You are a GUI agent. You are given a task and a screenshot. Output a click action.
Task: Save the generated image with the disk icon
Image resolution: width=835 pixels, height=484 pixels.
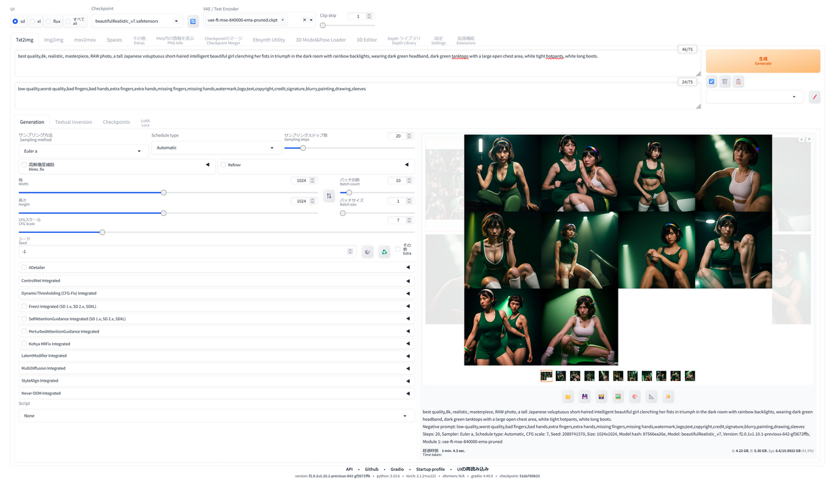(x=584, y=396)
